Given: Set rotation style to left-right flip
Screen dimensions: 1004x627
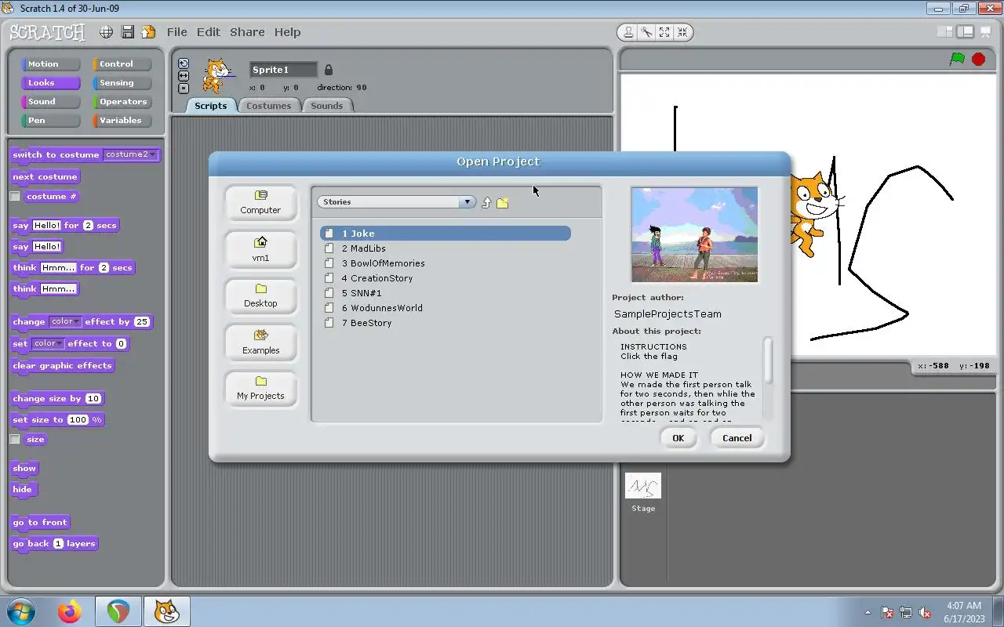Looking at the screenshot, I should (184, 76).
